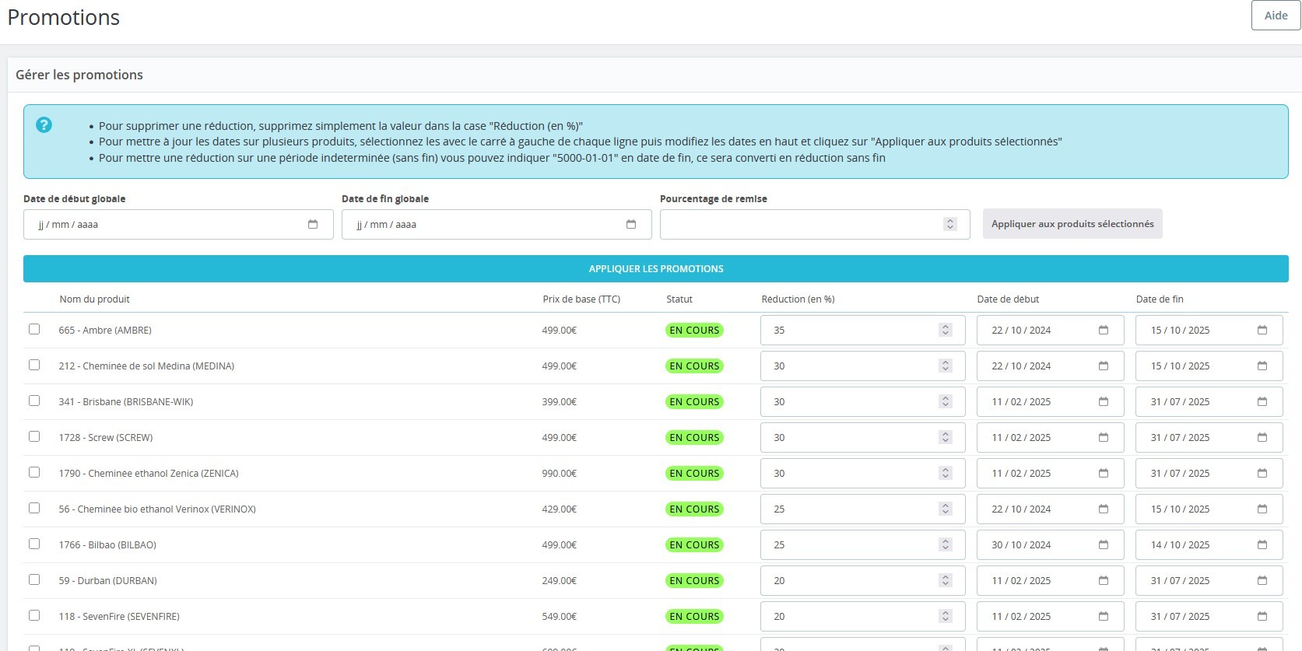The height and width of the screenshot is (651, 1302).
Task: Click into the Pourcentage de remise field
Action: click(815, 224)
